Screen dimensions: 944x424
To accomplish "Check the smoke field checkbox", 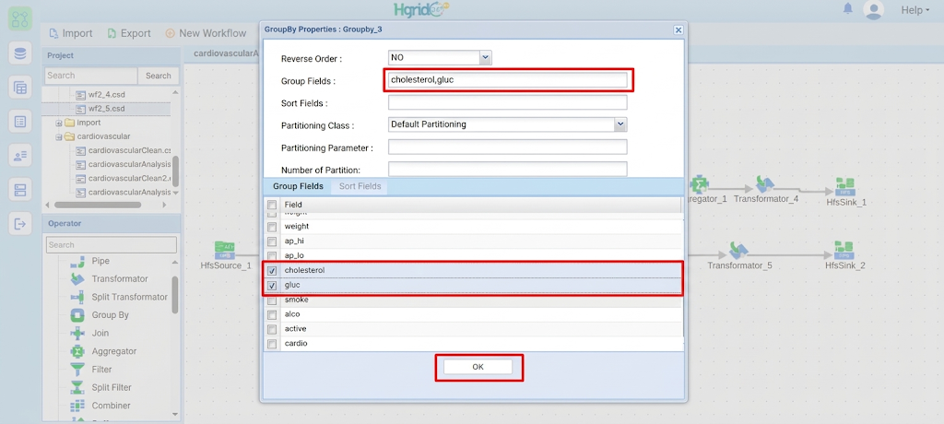I will (272, 300).
